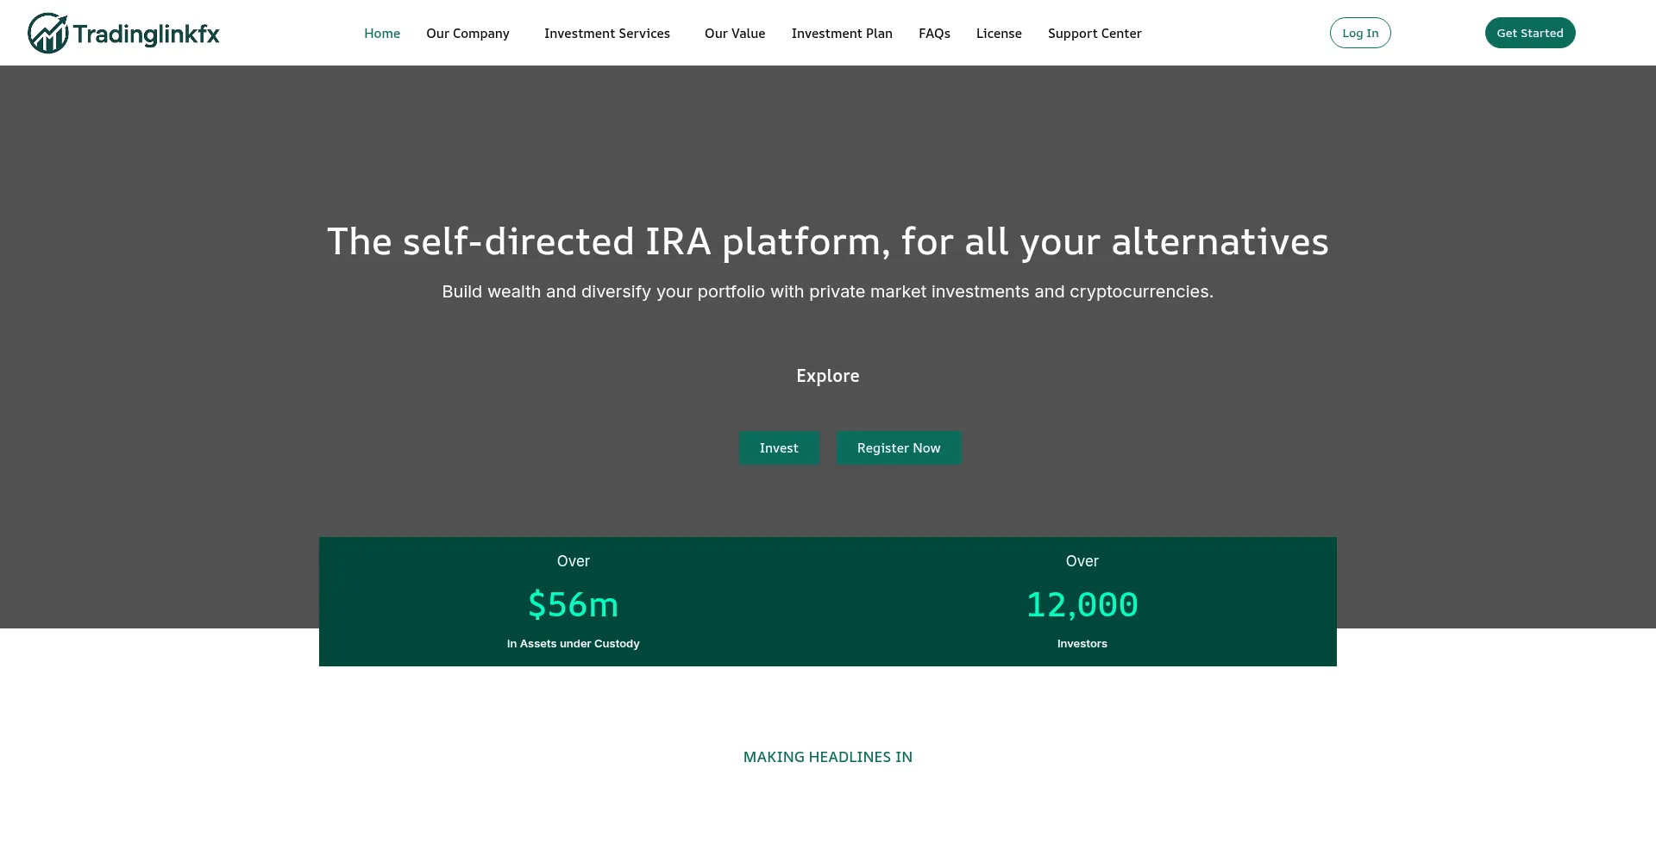Click the Build wealth and diversify subheading
This screenshot has width=1656, height=856.
coord(827,292)
